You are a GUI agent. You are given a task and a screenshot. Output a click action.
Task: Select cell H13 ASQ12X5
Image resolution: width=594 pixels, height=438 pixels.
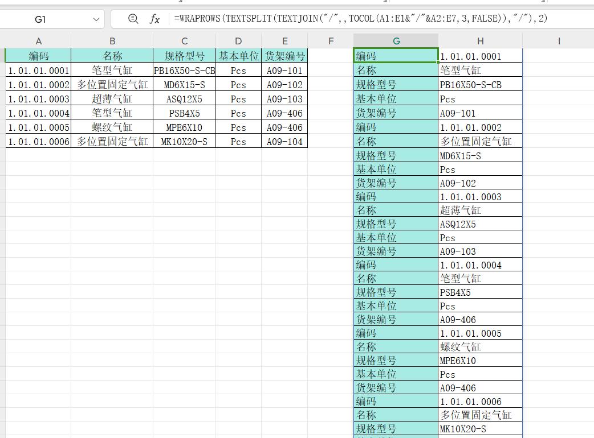[481, 224]
